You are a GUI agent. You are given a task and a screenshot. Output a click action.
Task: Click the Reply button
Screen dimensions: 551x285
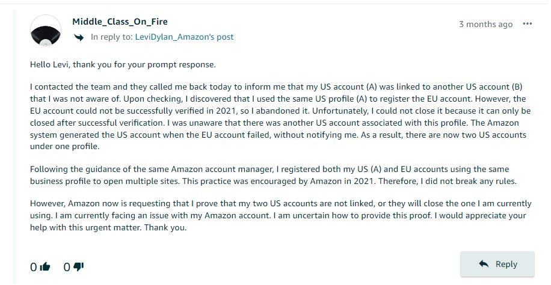497,264
